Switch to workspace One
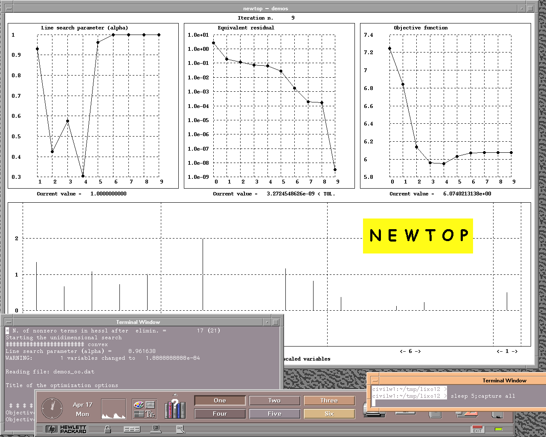Screen dimensions: 546x437 click(220, 400)
